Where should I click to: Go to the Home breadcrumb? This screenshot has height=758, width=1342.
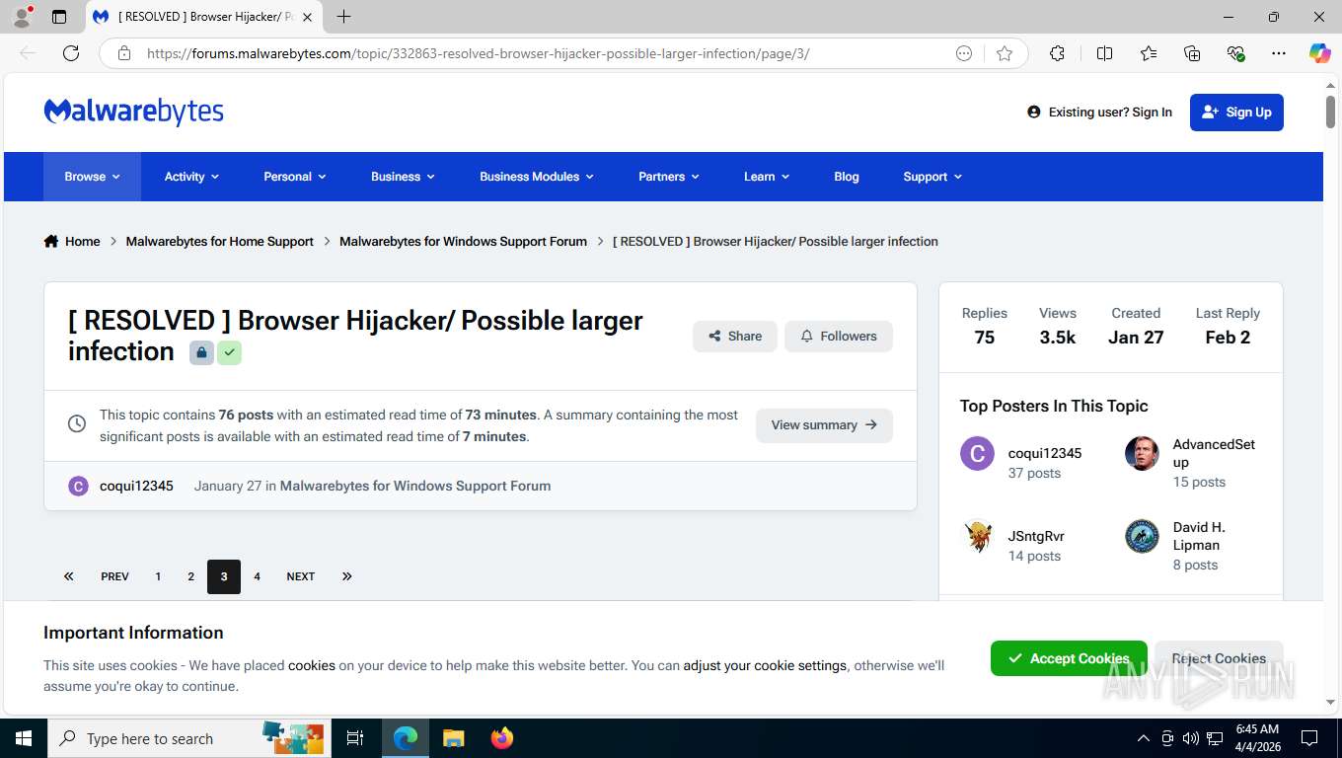pyautogui.click(x=72, y=241)
